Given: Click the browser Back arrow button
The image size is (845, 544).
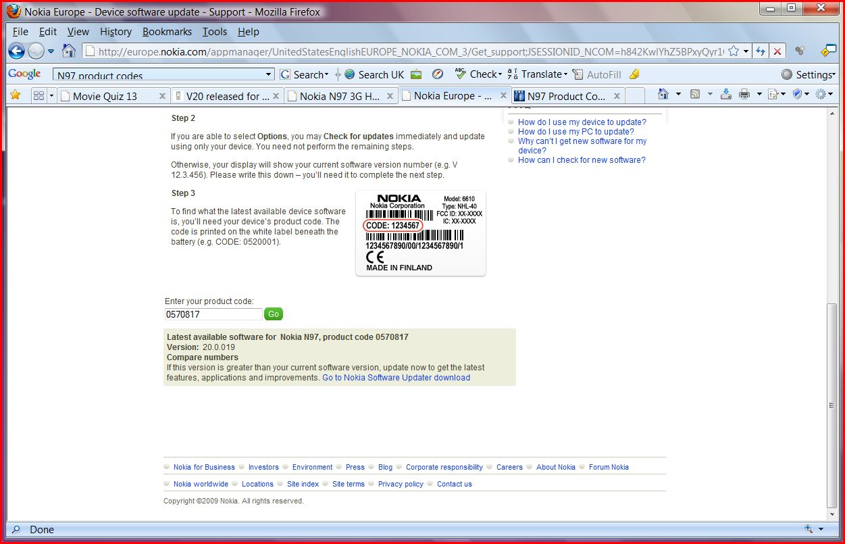Looking at the screenshot, I should tap(17, 51).
